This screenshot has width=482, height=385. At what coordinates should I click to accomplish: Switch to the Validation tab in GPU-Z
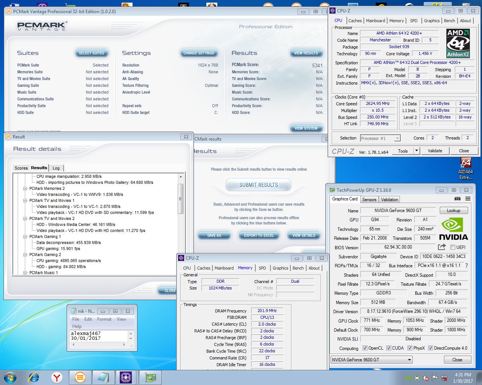coord(389,200)
